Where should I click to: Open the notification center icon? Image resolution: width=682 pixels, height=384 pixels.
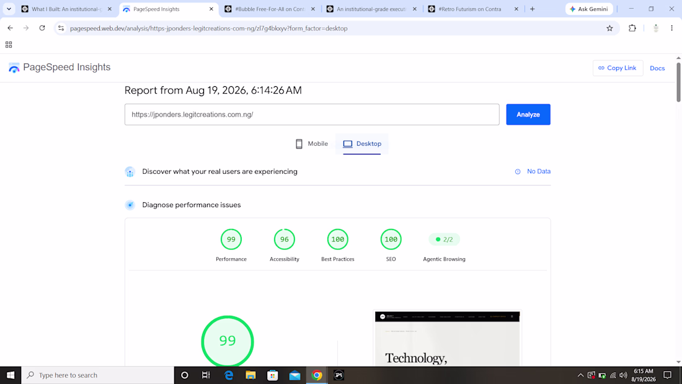tap(668, 375)
